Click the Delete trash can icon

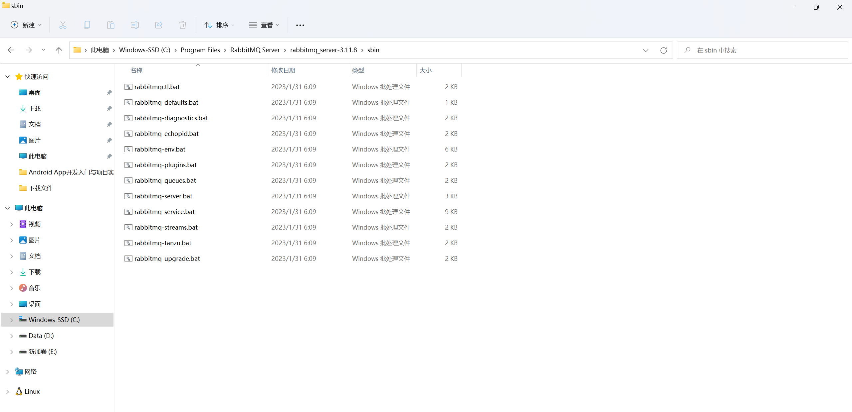coord(183,25)
